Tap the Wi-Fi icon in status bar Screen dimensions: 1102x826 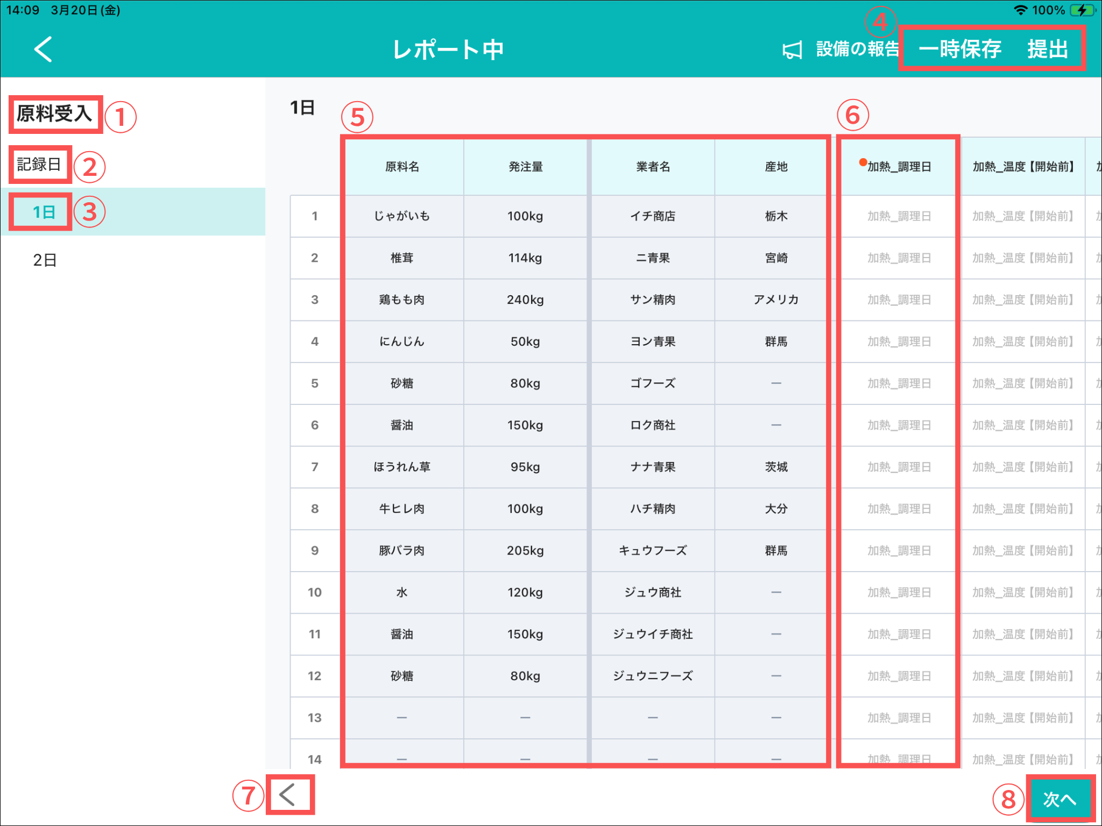pos(1020,10)
